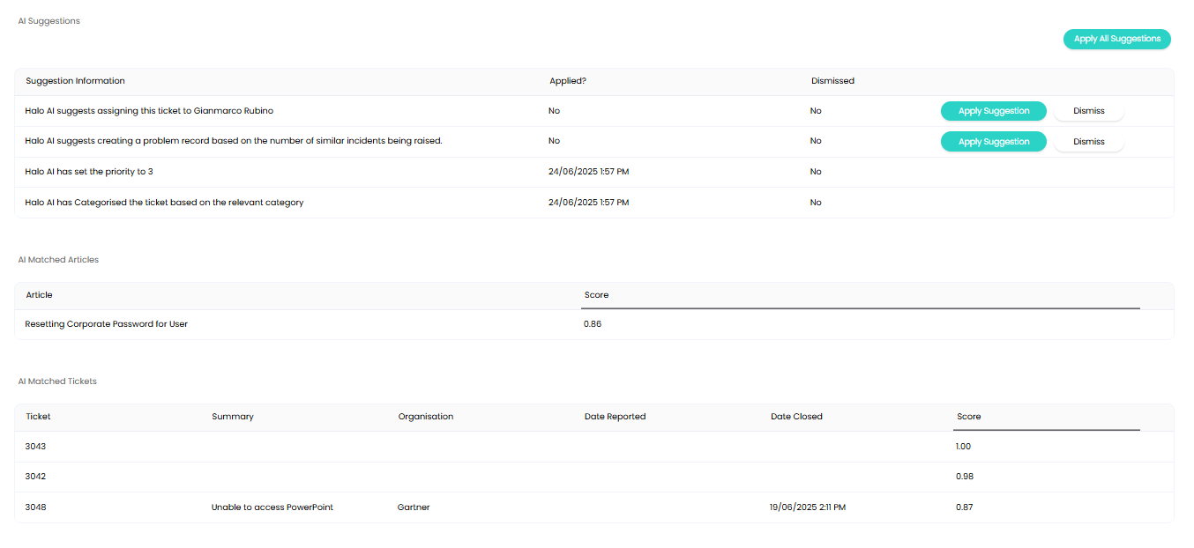
Task: Click the Summary column header
Action: pos(233,417)
